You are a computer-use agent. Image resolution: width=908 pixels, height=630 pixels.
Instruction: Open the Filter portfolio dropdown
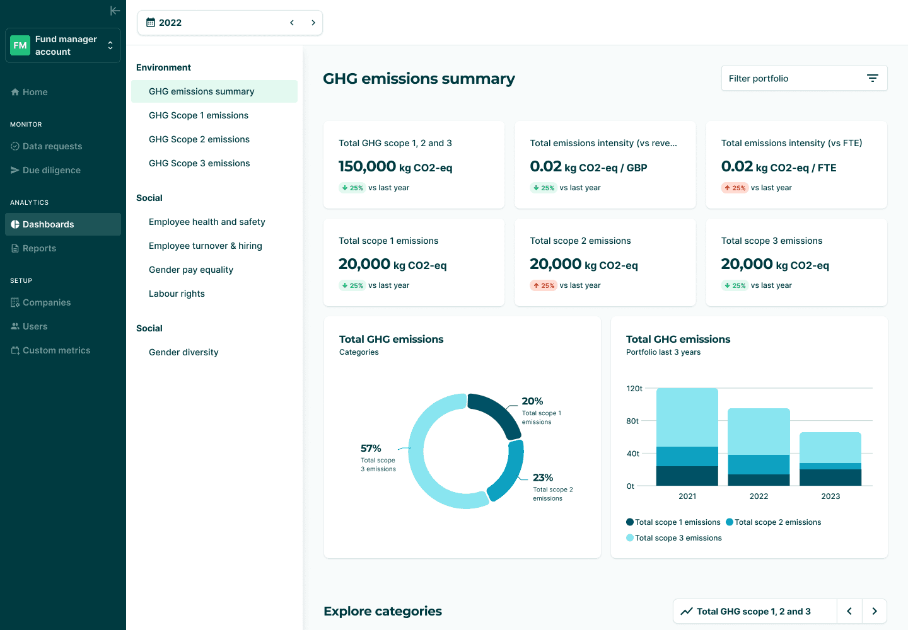point(805,78)
